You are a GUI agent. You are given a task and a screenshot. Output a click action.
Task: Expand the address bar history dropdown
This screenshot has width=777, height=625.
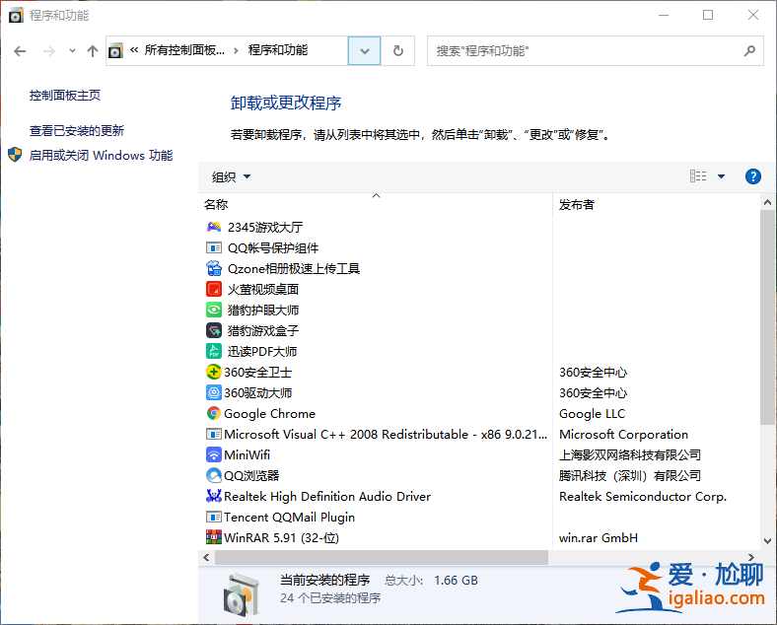[x=364, y=50]
